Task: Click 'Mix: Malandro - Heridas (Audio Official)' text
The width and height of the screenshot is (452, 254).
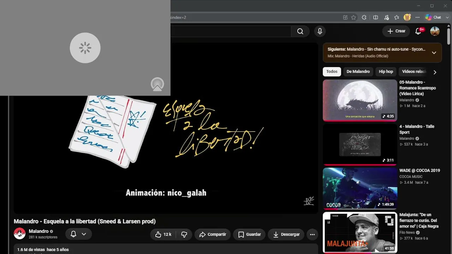Action: coord(358,56)
